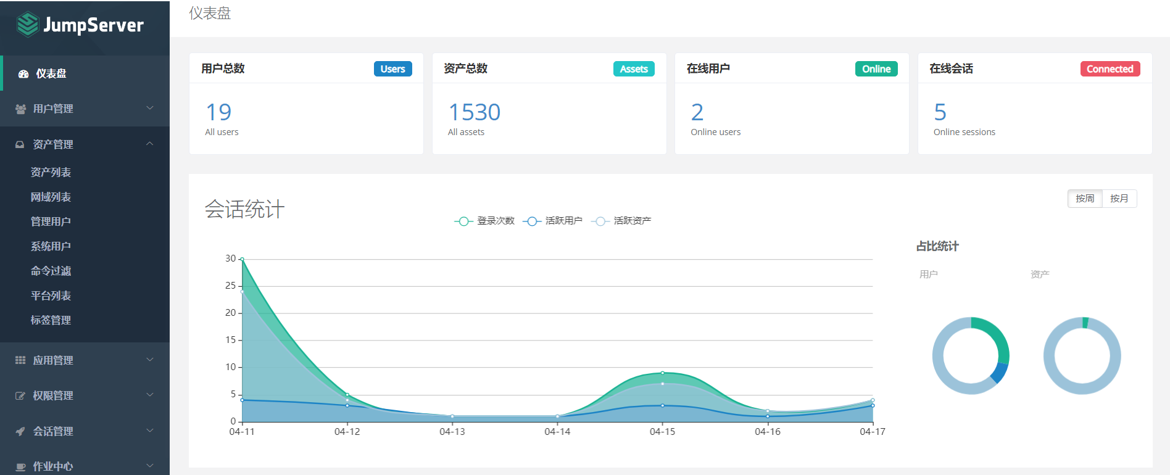Screen dimensions: 1170x475
Task: Expand the 应用管理 menu chevron
Action: [x=150, y=360]
